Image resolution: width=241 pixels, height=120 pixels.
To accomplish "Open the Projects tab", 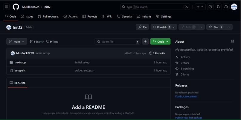I will click(90, 16).
